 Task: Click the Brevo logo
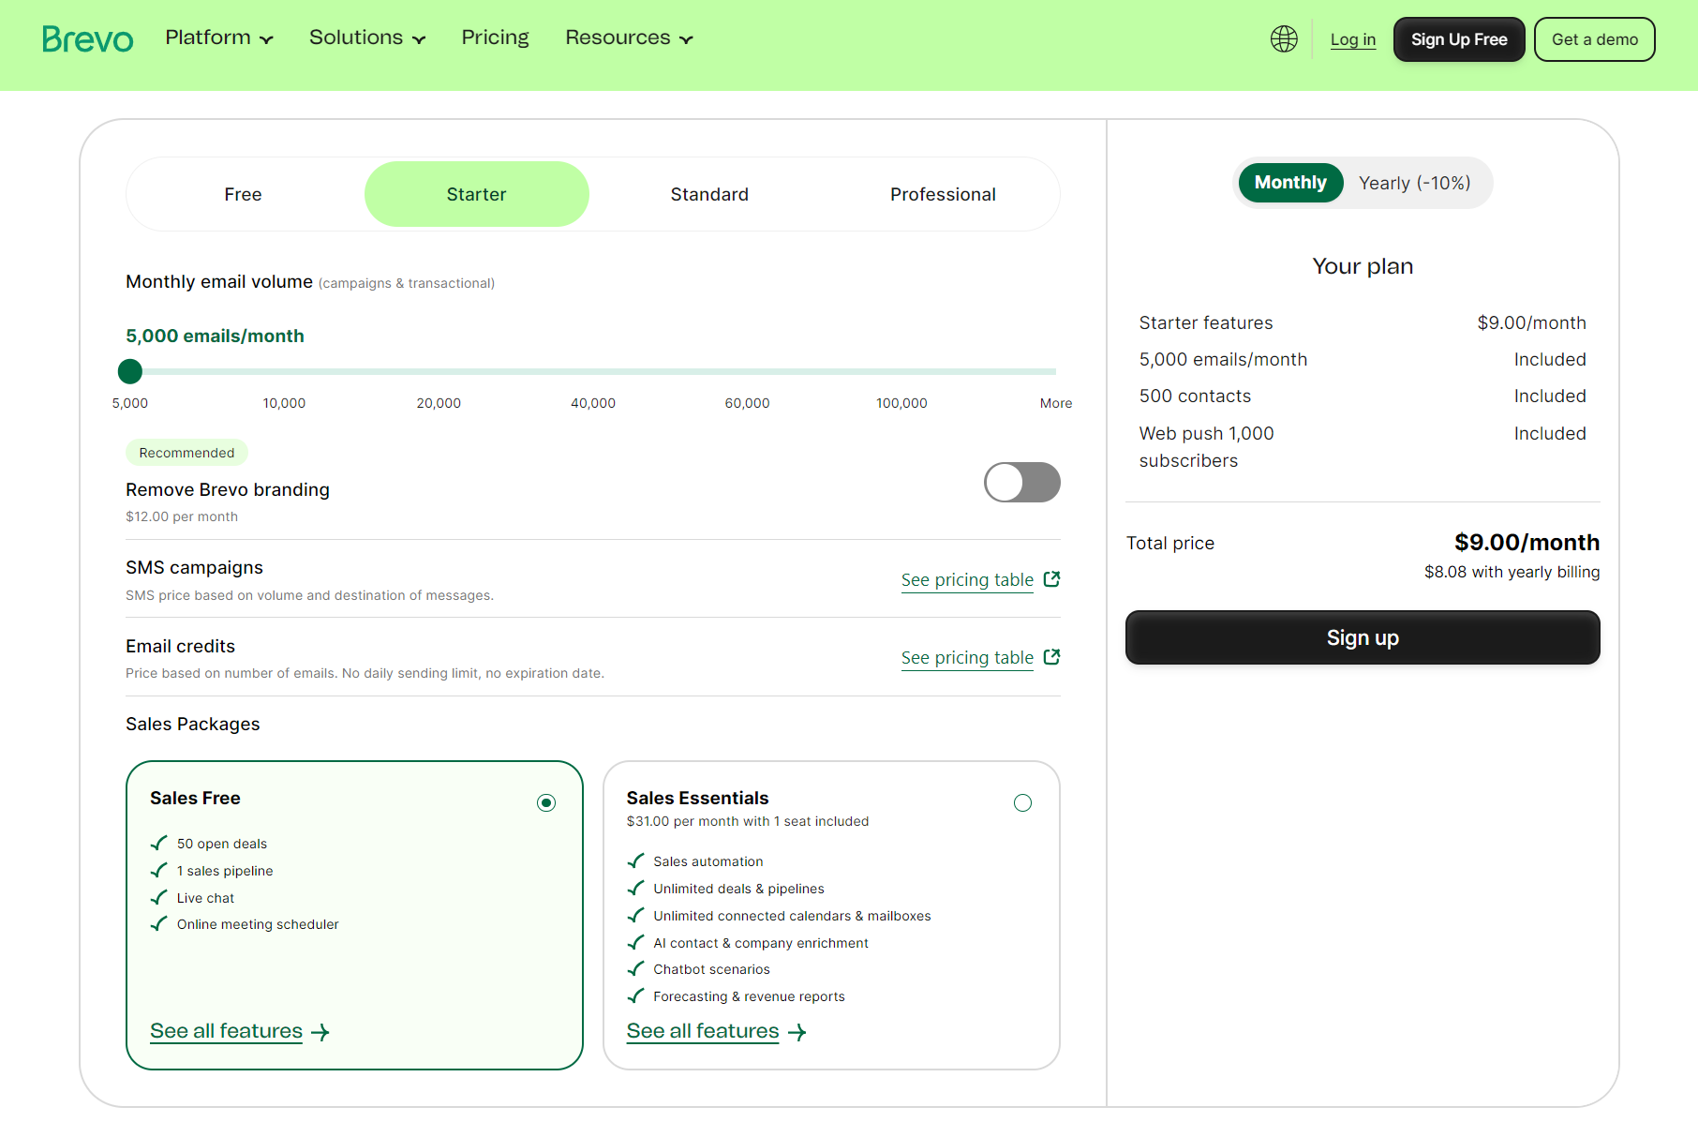(x=88, y=38)
